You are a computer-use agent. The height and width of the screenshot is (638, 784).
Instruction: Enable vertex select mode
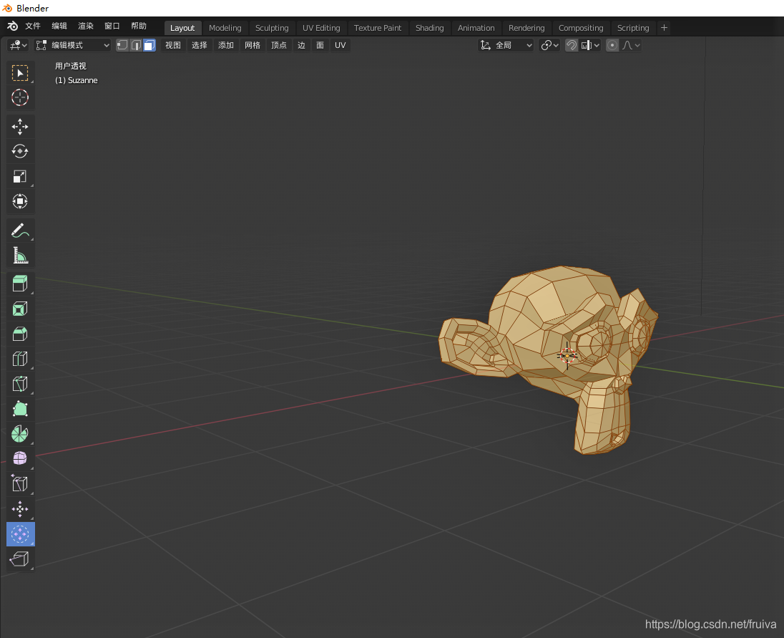(x=122, y=45)
